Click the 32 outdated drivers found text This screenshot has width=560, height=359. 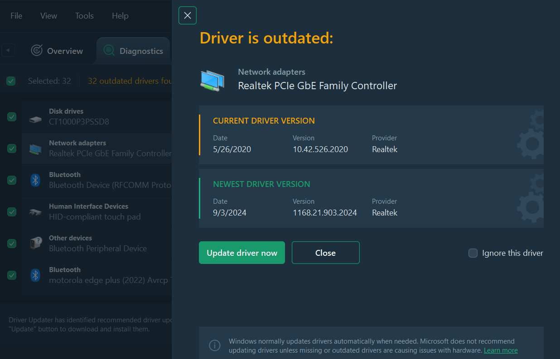tap(130, 81)
